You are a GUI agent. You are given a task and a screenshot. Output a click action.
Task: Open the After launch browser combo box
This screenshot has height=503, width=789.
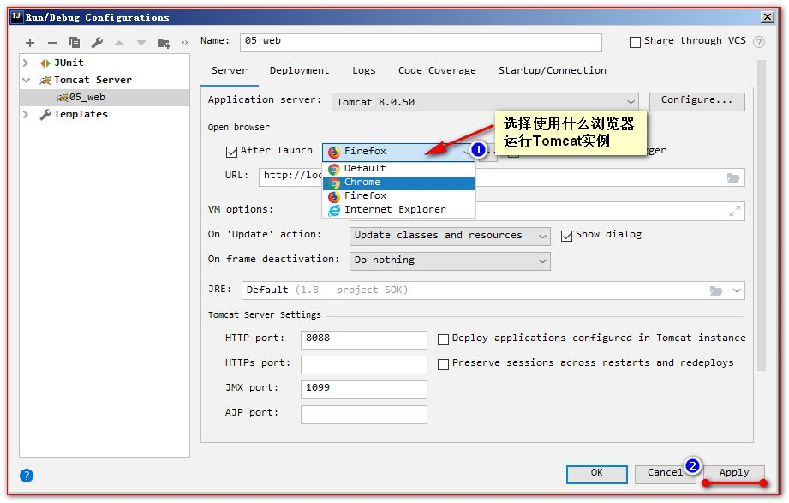399,152
